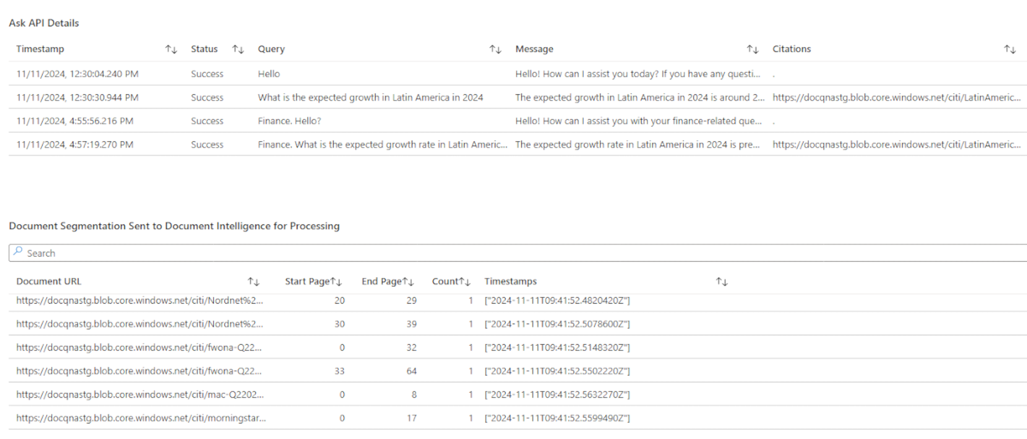Sort Ask API table by Timestamp arrows
The width and height of the screenshot is (1027, 439).
click(171, 49)
